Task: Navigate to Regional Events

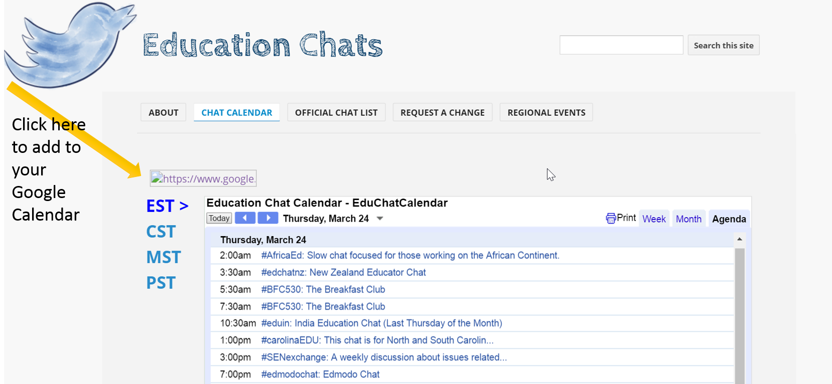Action: [546, 112]
